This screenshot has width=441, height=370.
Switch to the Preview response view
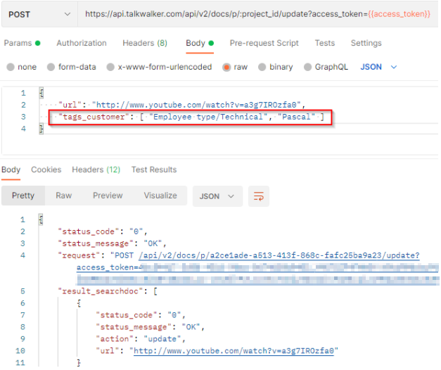108,196
